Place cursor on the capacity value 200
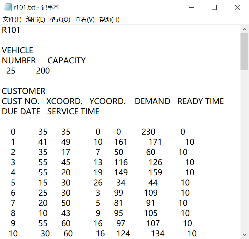Viewport: 249px width, 239px height. point(43,71)
